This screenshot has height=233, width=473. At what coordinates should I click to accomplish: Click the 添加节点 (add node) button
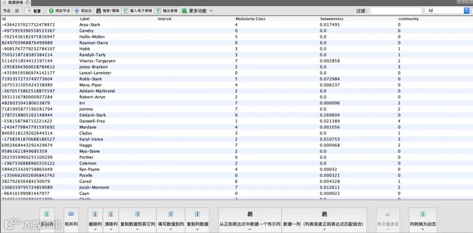59,10
